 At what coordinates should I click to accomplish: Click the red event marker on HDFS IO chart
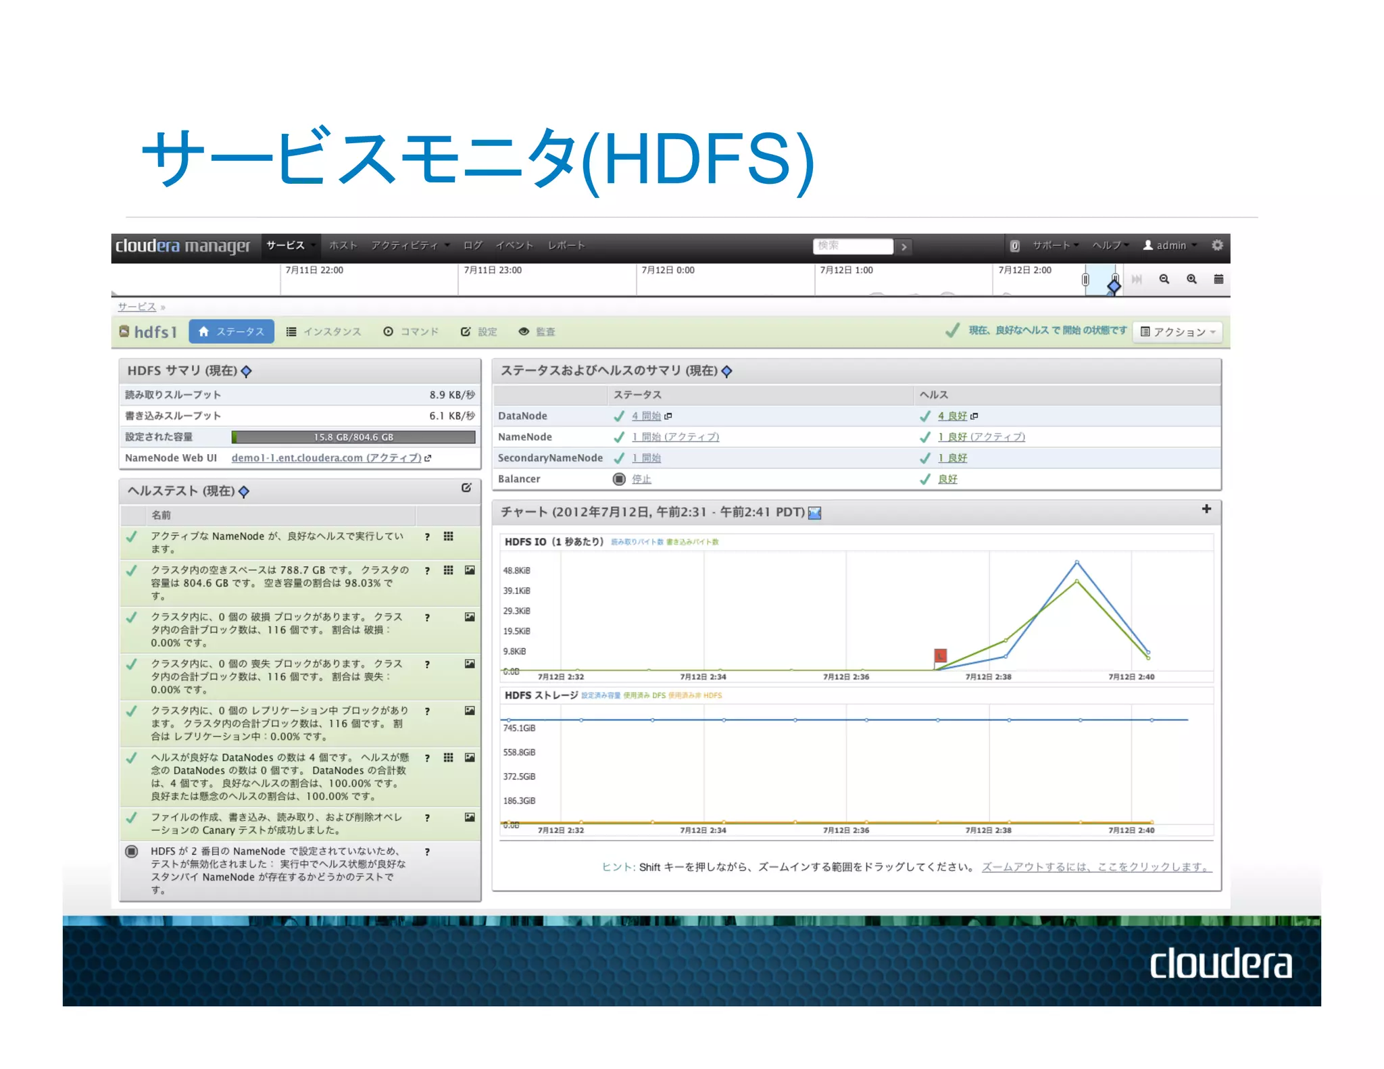940,655
